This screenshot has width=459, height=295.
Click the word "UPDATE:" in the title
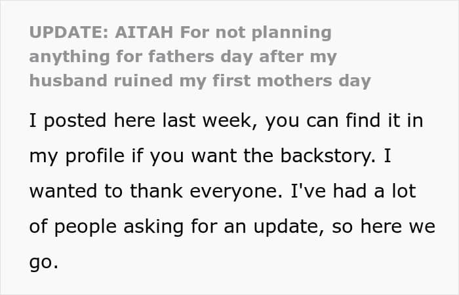click(x=69, y=32)
